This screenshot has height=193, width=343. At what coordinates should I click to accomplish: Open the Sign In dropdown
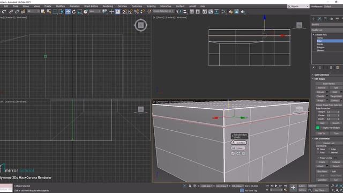click(x=298, y=6)
